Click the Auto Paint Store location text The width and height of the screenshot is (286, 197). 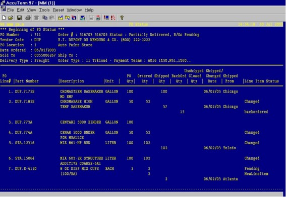pyautogui.click(x=75, y=45)
